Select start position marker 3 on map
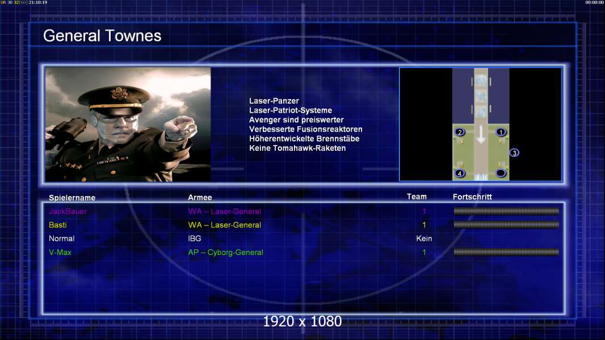The image size is (605, 340). tap(514, 153)
